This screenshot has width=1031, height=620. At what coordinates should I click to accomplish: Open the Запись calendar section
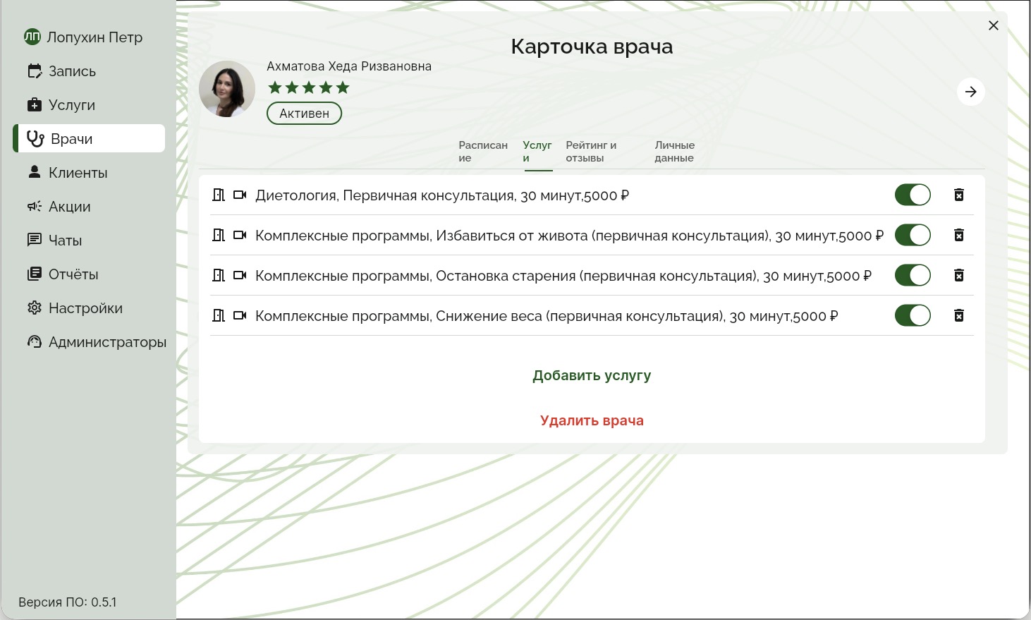pos(72,71)
